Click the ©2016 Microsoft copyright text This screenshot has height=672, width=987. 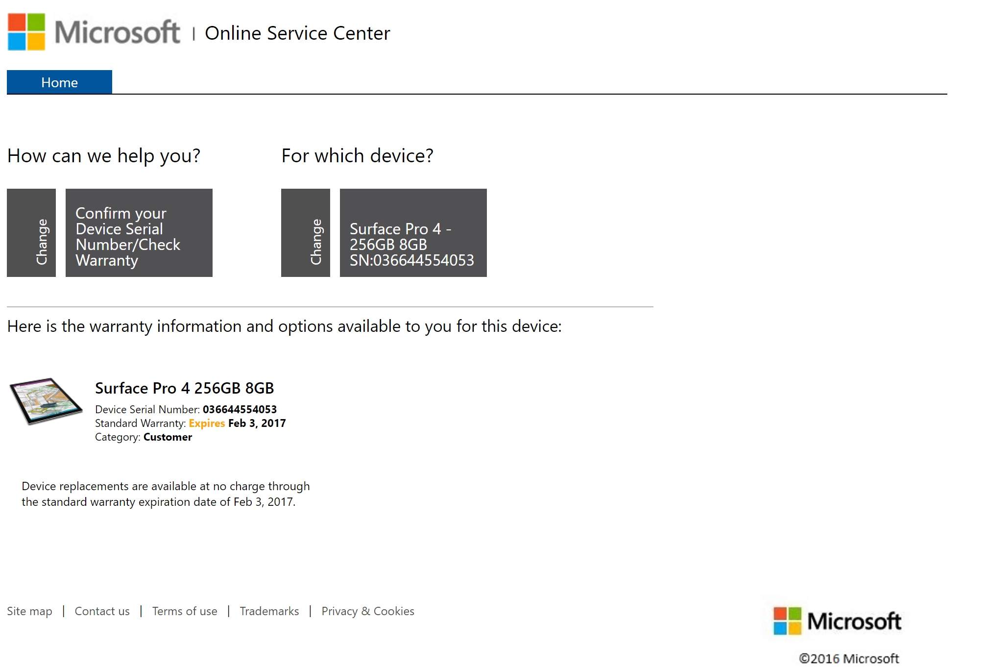pyautogui.click(x=849, y=658)
